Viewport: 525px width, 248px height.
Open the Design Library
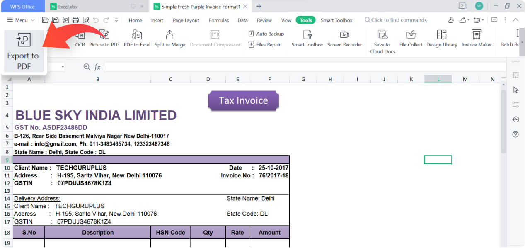(x=441, y=40)
